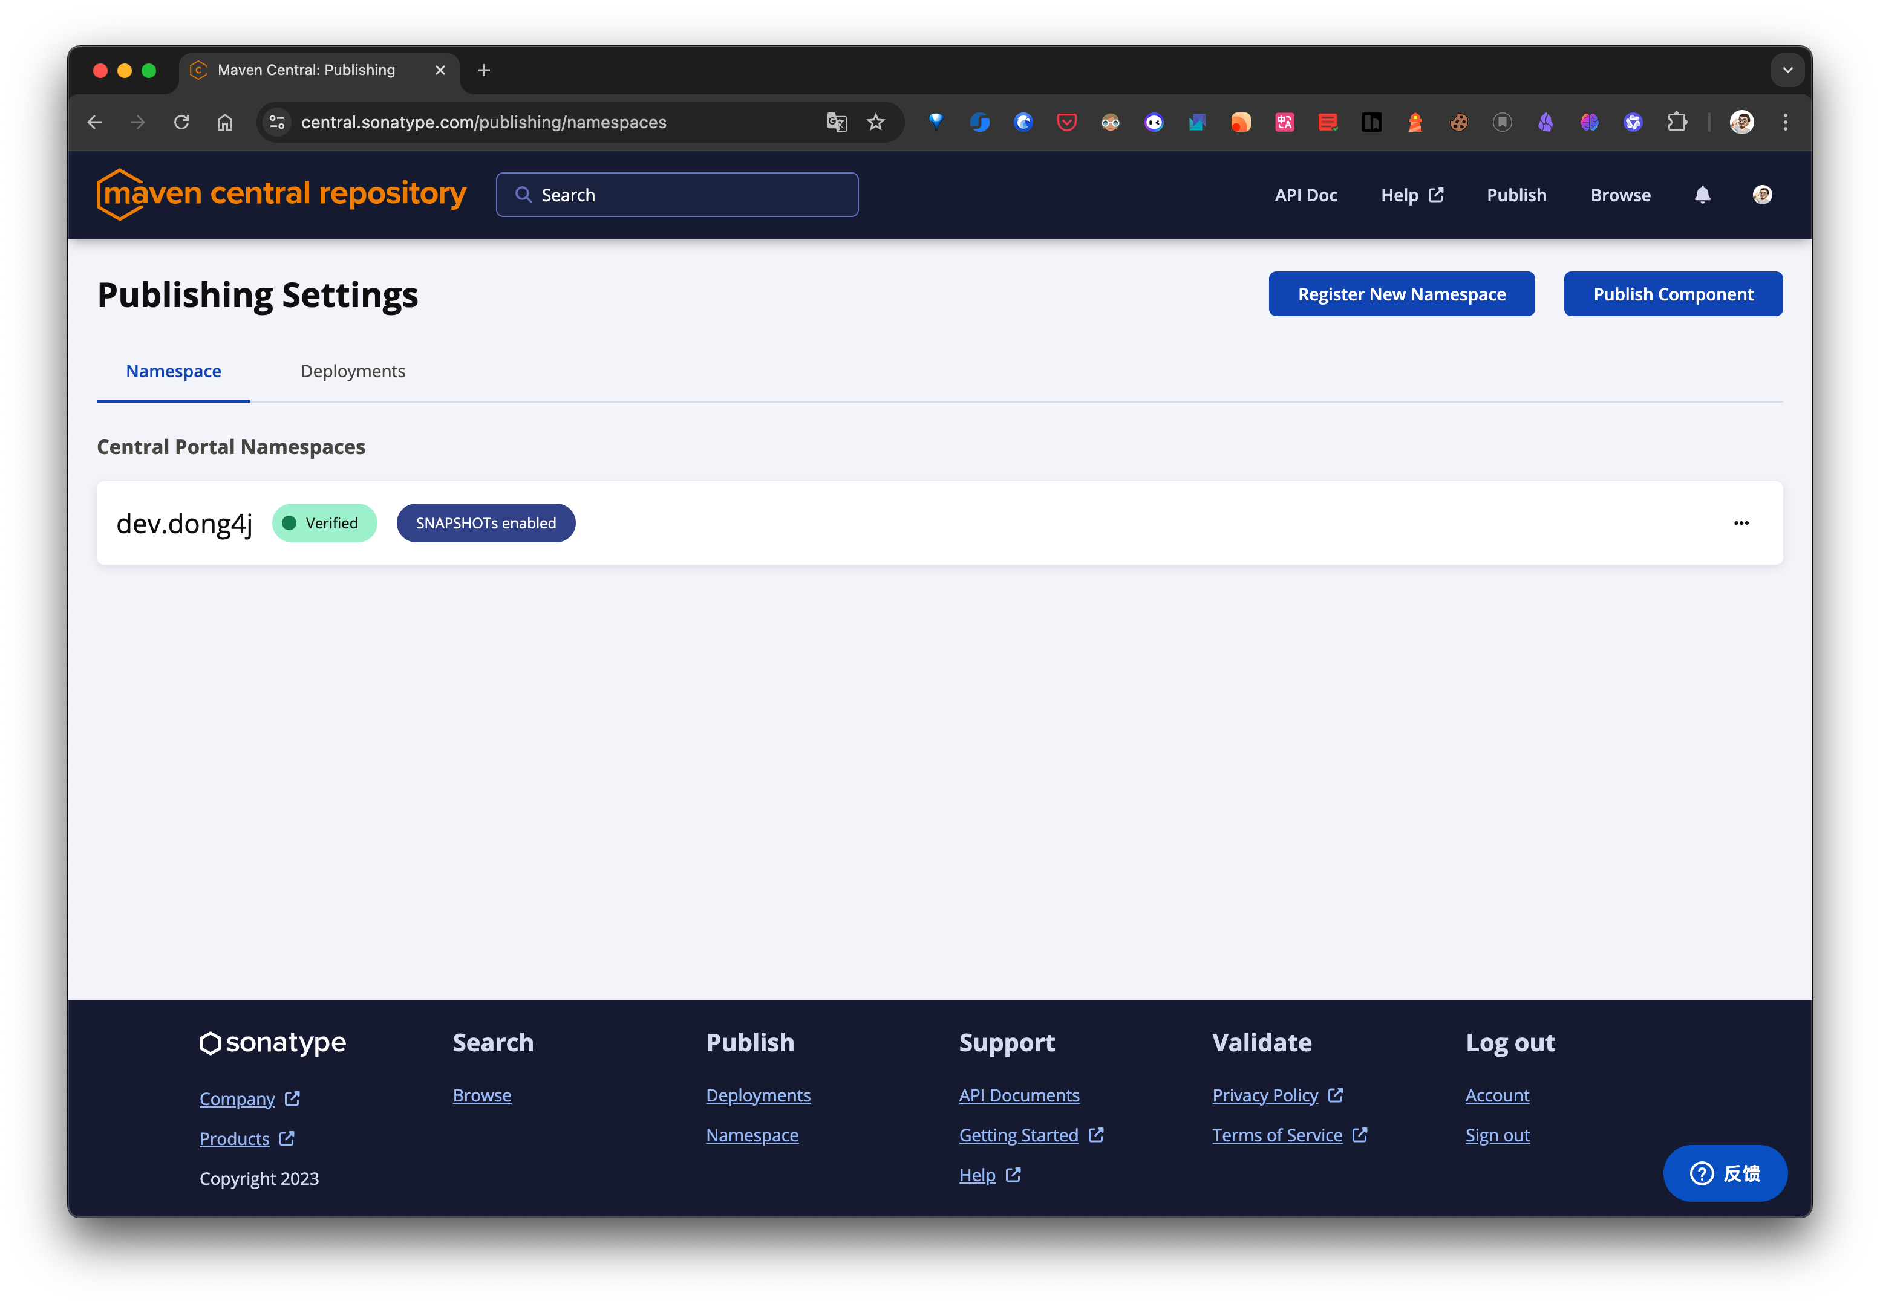The width and height of the screenshot is (1880, 1307).
Task: Open the black book reader extension
Action: tap(1371, 122)
